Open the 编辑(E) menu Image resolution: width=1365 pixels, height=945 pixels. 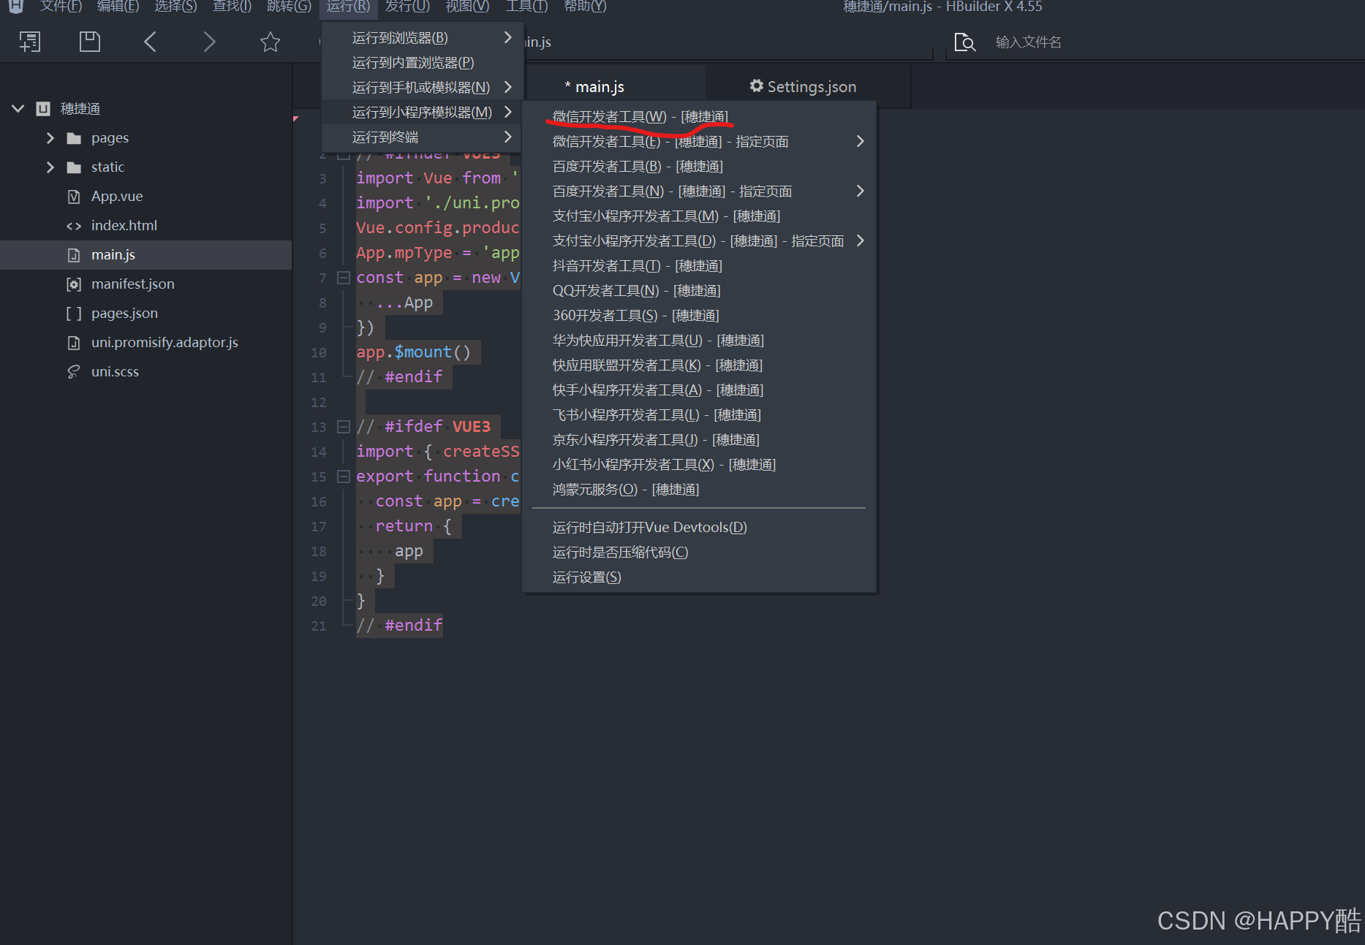(118, 7)
